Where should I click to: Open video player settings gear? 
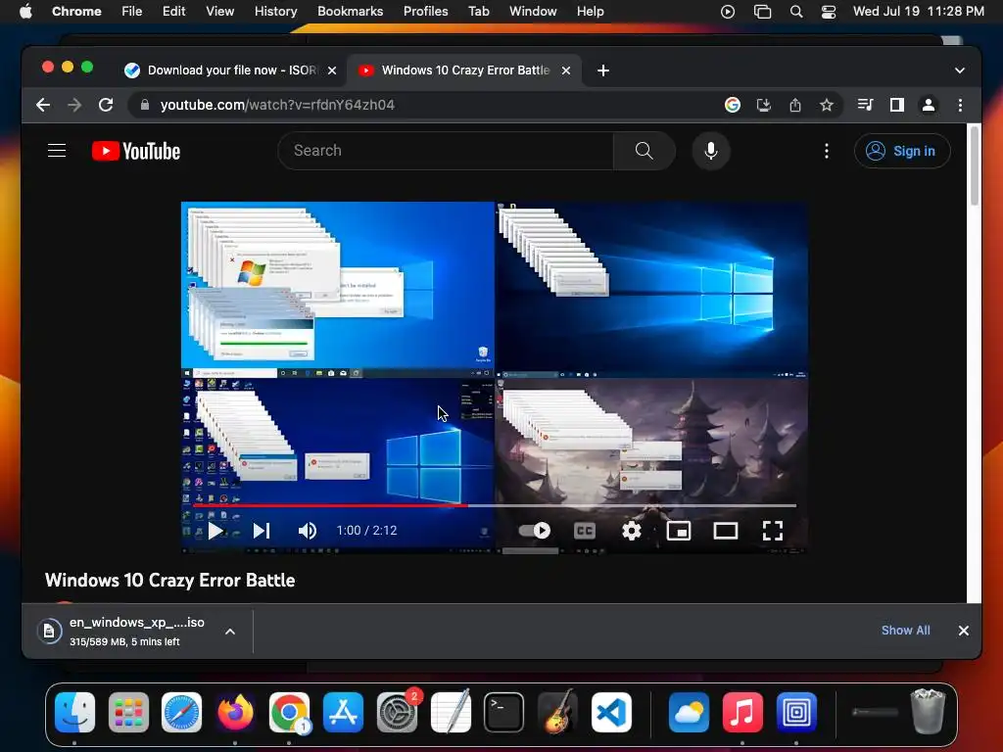click(x=632, y=531)
